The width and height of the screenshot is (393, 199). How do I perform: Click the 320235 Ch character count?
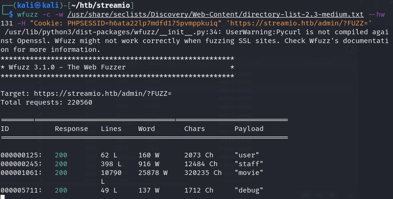coord(203,172)
